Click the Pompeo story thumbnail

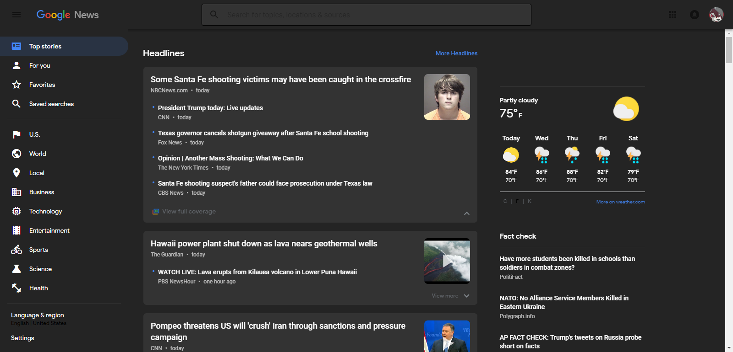click(447, 336)
